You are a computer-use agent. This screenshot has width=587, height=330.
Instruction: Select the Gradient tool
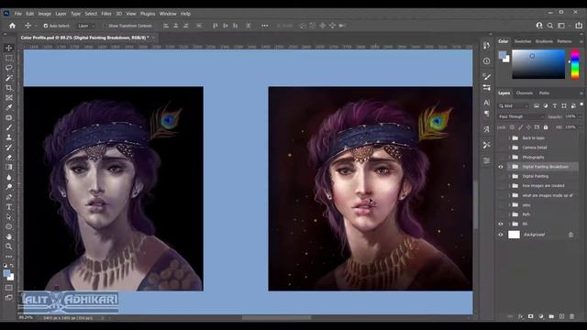9,167
